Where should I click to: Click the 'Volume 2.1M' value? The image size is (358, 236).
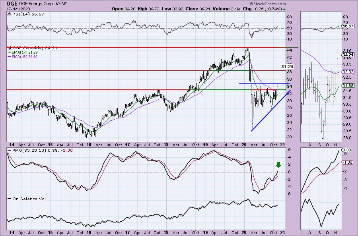pos(226,9)
